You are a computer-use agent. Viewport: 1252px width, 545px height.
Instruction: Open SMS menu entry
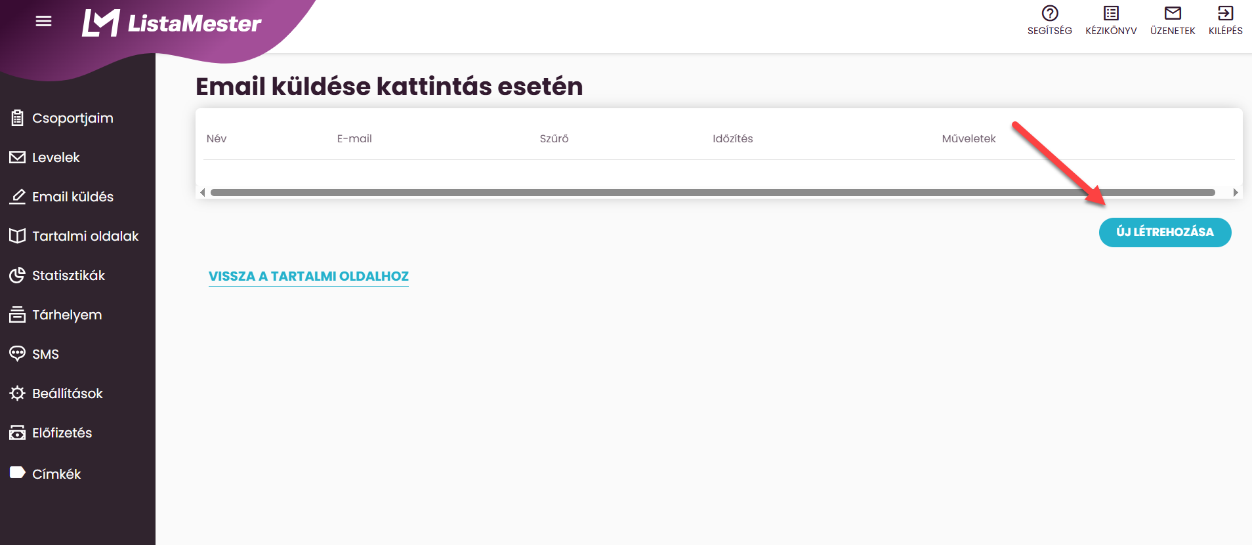(45, 354)
